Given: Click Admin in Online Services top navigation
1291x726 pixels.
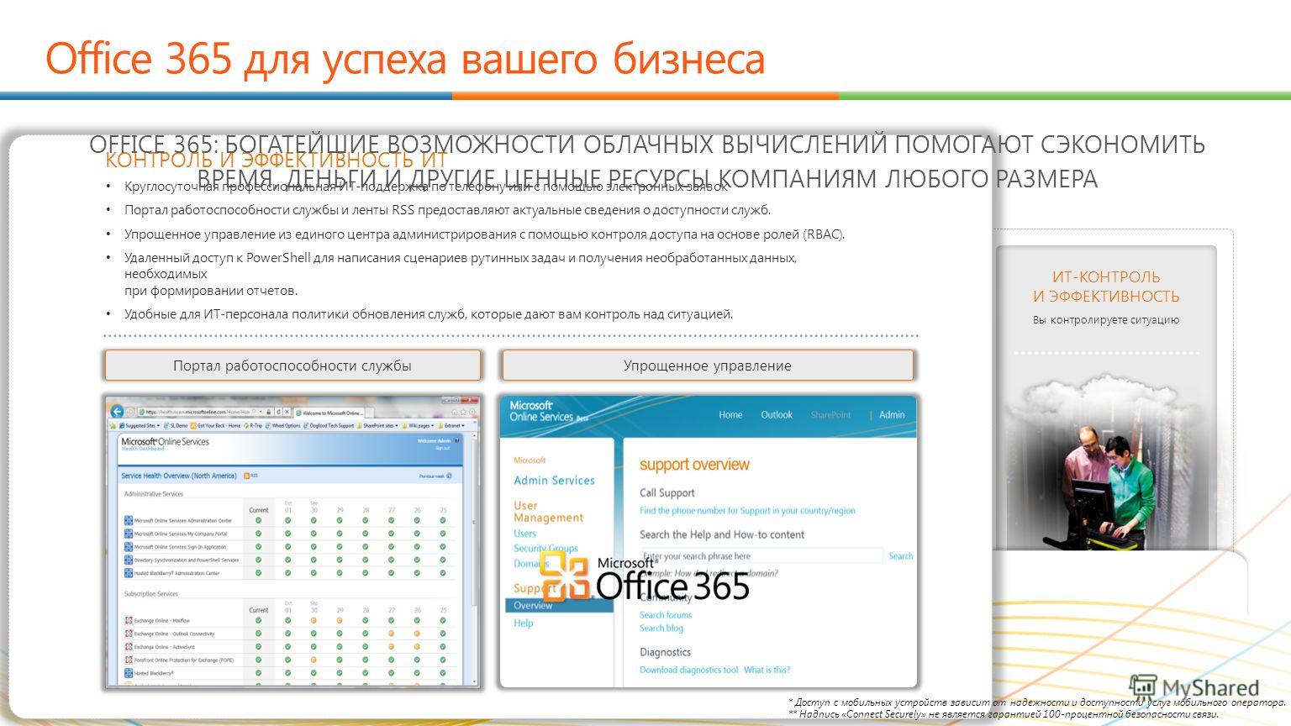Looking at the screenshot, I should 892,414.
